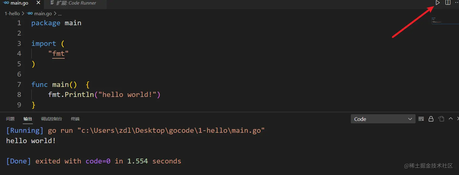This screenshot has width=459, height=175.
Task: Click the Go file icon in the main.go tab
Action: point(6,3)
